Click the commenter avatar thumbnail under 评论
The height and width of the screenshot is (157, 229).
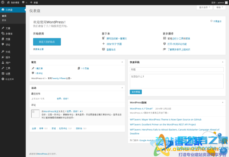coord(35,114)
